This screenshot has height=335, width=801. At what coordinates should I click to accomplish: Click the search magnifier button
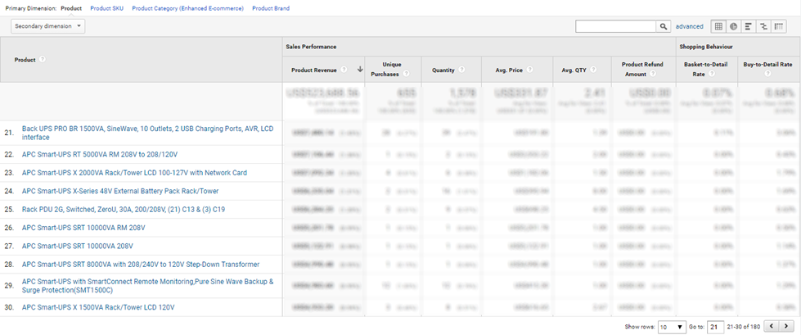(x=663, y=26)
